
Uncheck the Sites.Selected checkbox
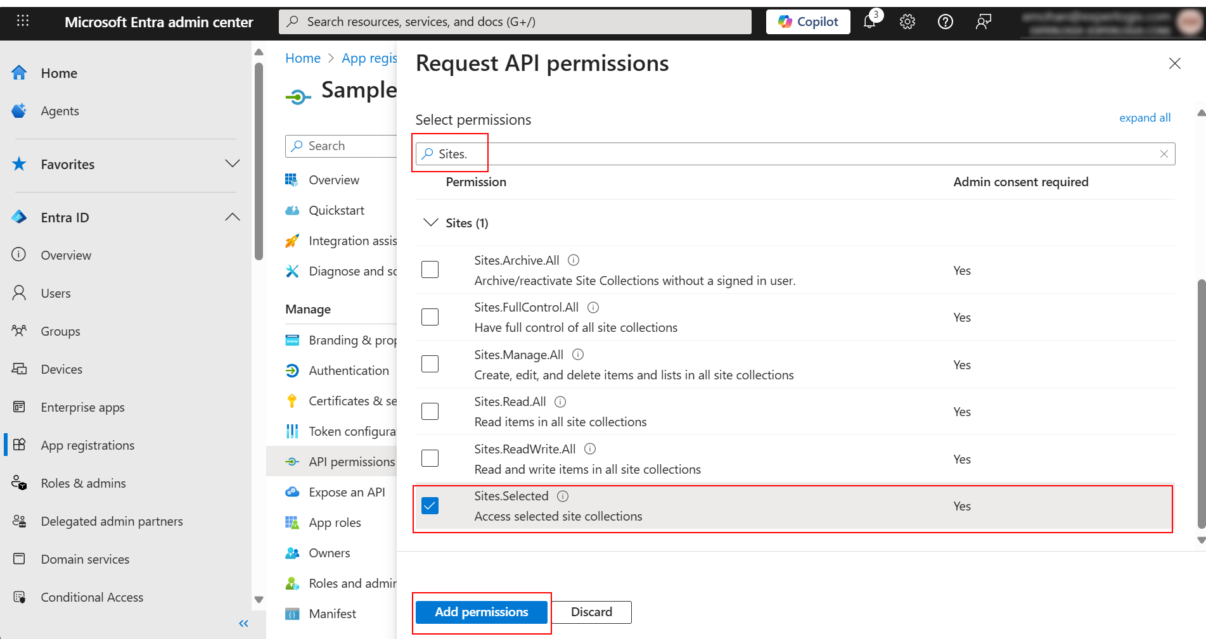click(430, 505)
